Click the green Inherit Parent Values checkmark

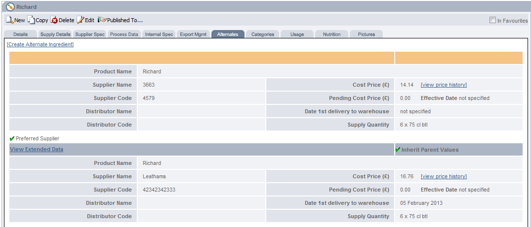pos(398,150)
